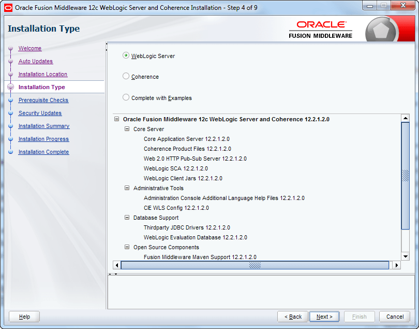This screenshot has width=419, height=329.
Task: Click the empty message pane below the tree
Action: tap(261, 292)
